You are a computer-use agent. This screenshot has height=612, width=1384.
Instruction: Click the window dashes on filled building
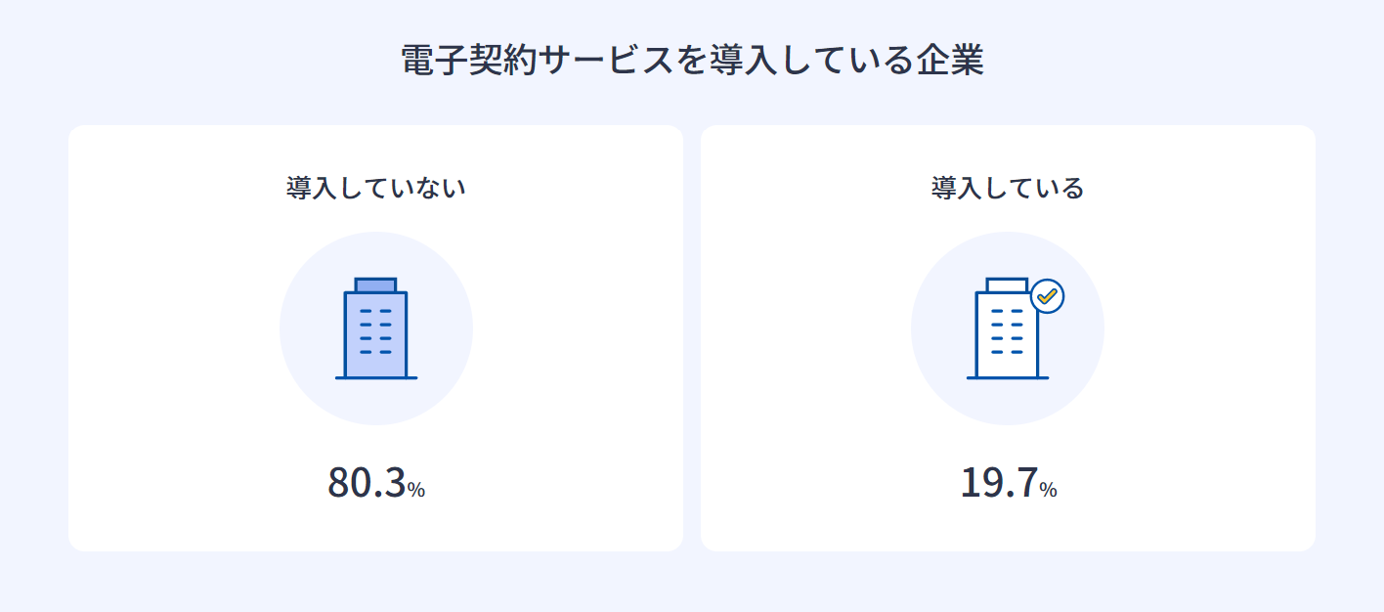pyautogui.click(x=375, y=330)
